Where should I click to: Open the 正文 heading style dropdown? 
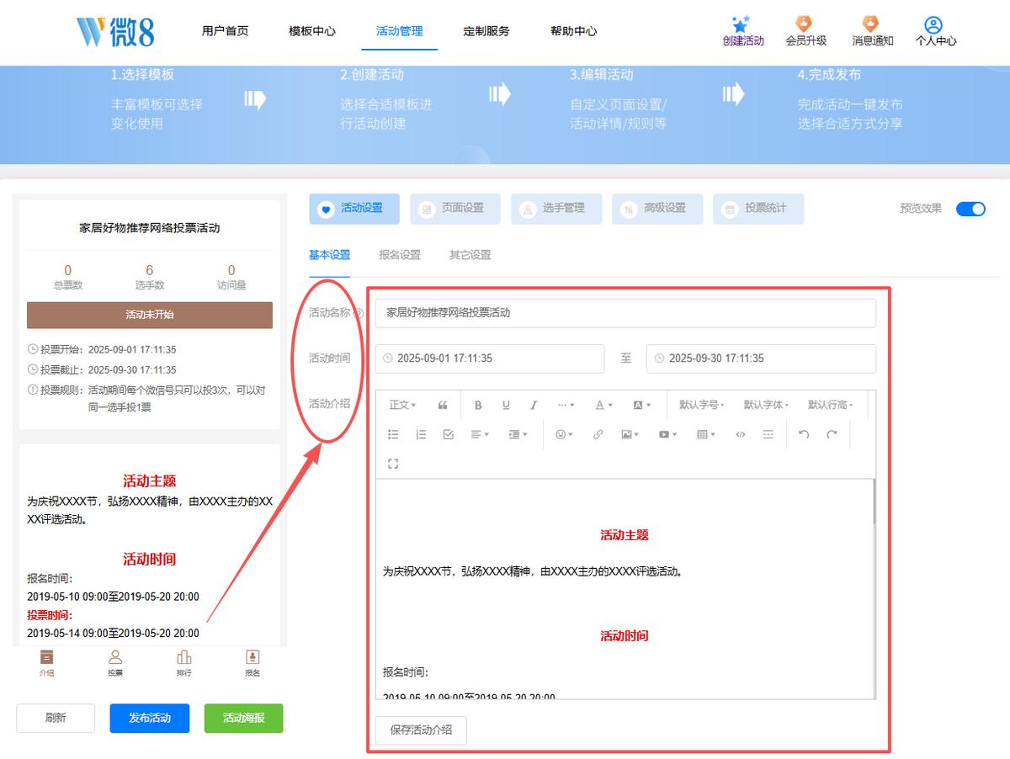click(x=402, y=405)
